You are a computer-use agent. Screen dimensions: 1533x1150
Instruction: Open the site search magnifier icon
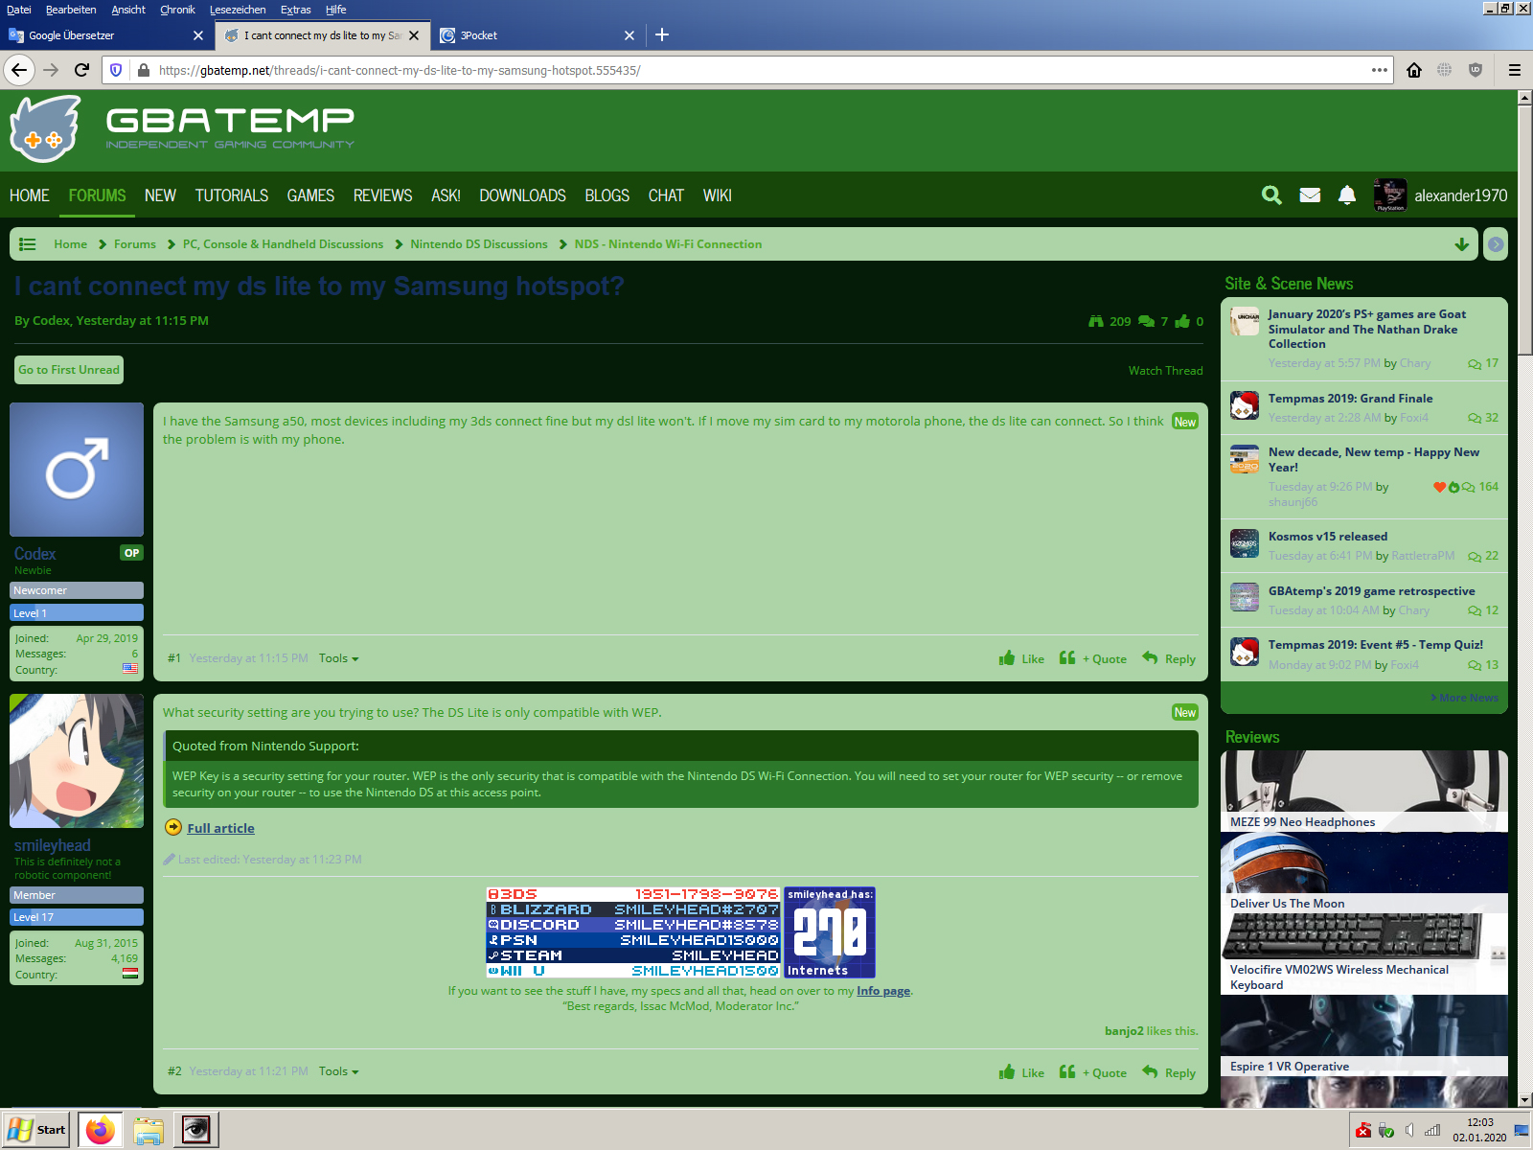[x=1271, y=195]
